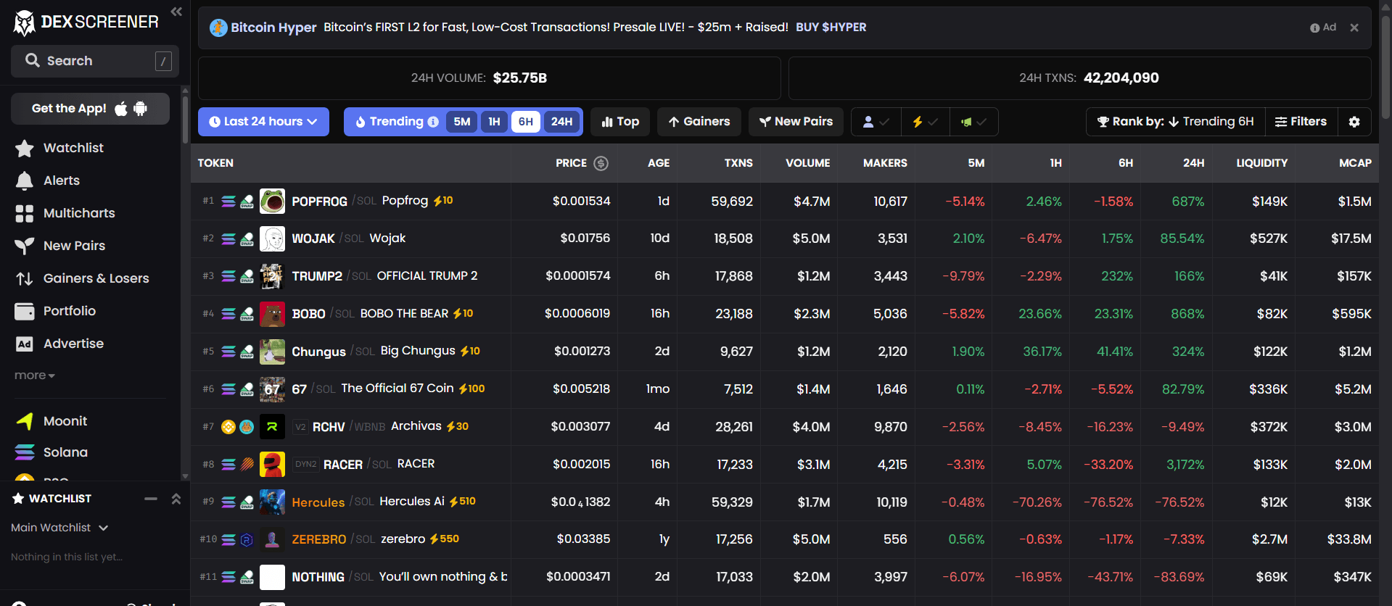Click the Get the App! button
The width and height of the screenshot is (1392, 606).
pyautogui.click(x=90, y=109)
